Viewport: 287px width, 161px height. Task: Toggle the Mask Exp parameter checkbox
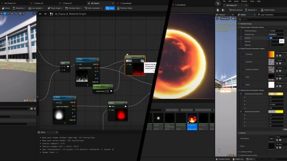(243, 45)
